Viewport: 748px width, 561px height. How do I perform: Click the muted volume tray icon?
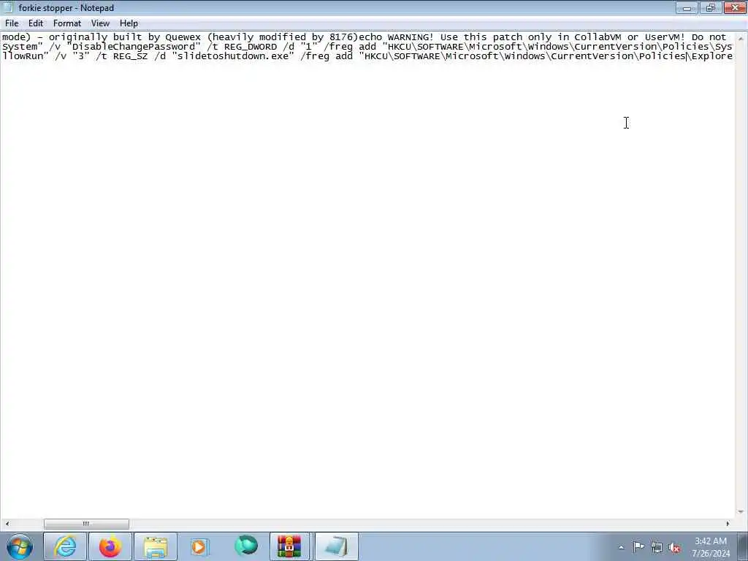click(674, 547)
